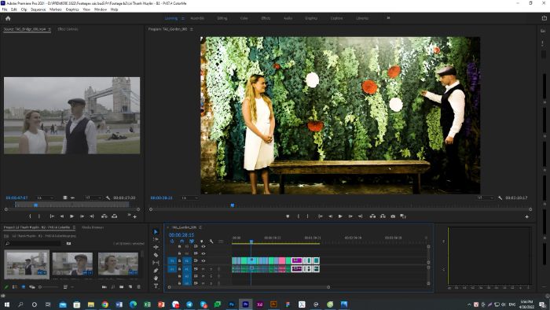
Task: Click purple clip on V1 track
Action: (x=297, y=260)
